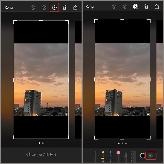
Task: Tap share icon in right screen
Action: coord(157,7)
